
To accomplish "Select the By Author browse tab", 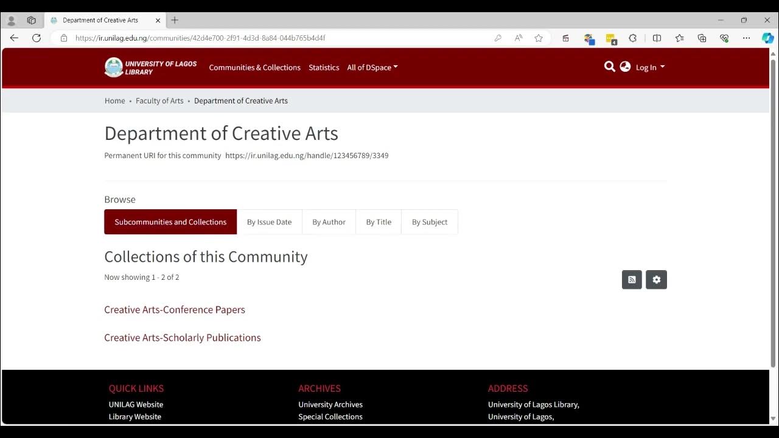I will point(329,222).
